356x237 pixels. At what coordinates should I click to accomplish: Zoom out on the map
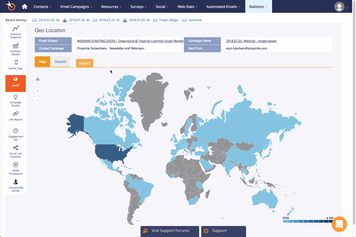click(37, 100)
